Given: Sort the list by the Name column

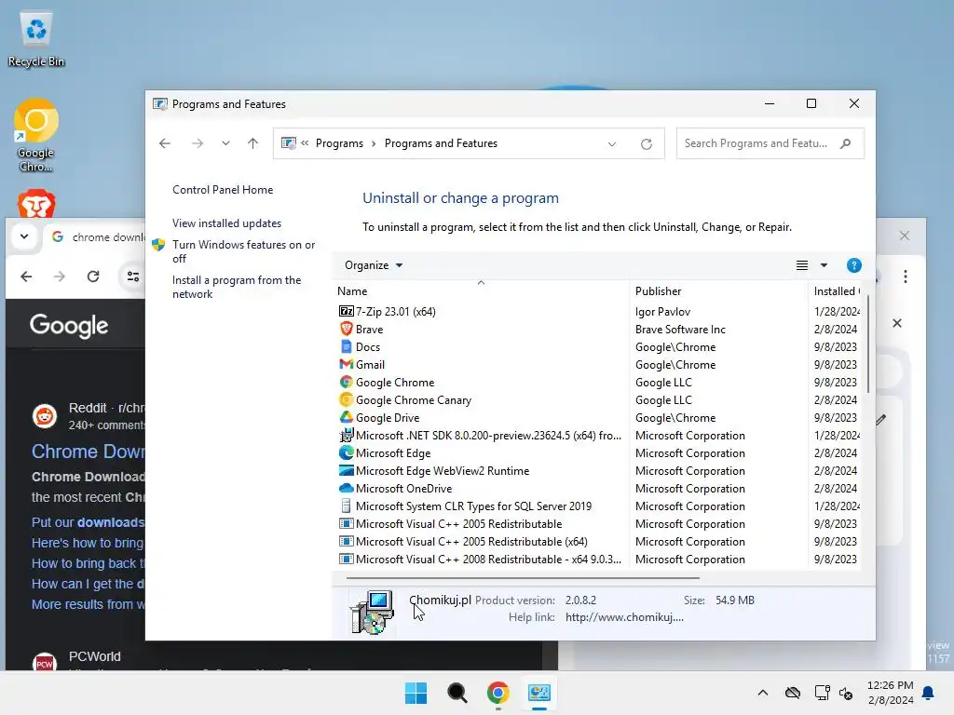Looking at the screenshot, I should coord(481,291).
